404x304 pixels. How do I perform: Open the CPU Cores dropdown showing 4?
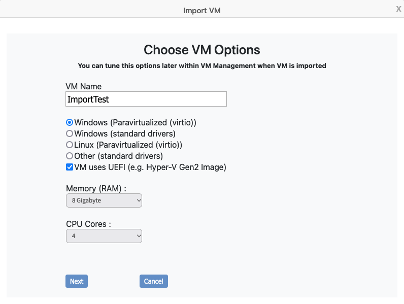click(x=104, y=236)
